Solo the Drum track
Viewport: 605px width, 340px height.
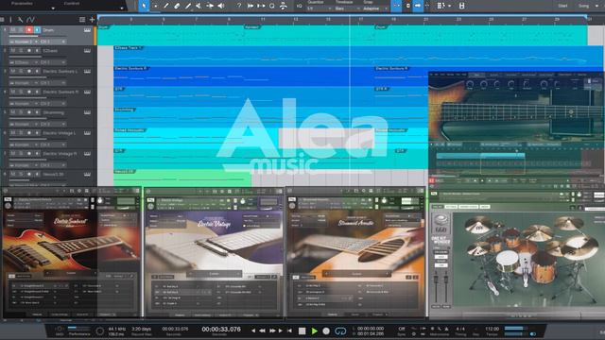pyautogui.click(x=21, y=29)
